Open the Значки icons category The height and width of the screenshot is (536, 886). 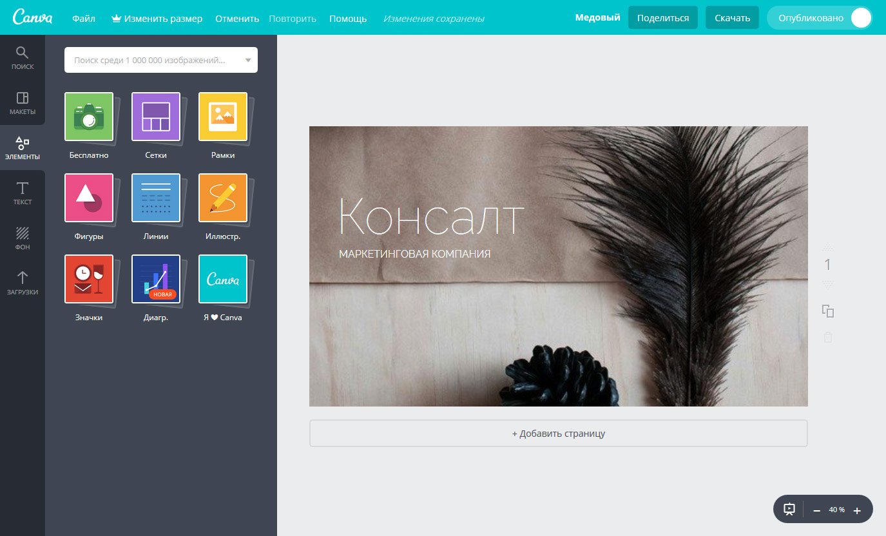point(89,279)
